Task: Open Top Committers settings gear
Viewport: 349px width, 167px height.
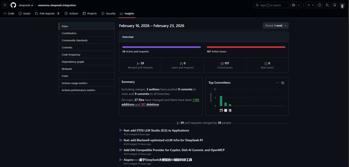Action: pos(283,83)
